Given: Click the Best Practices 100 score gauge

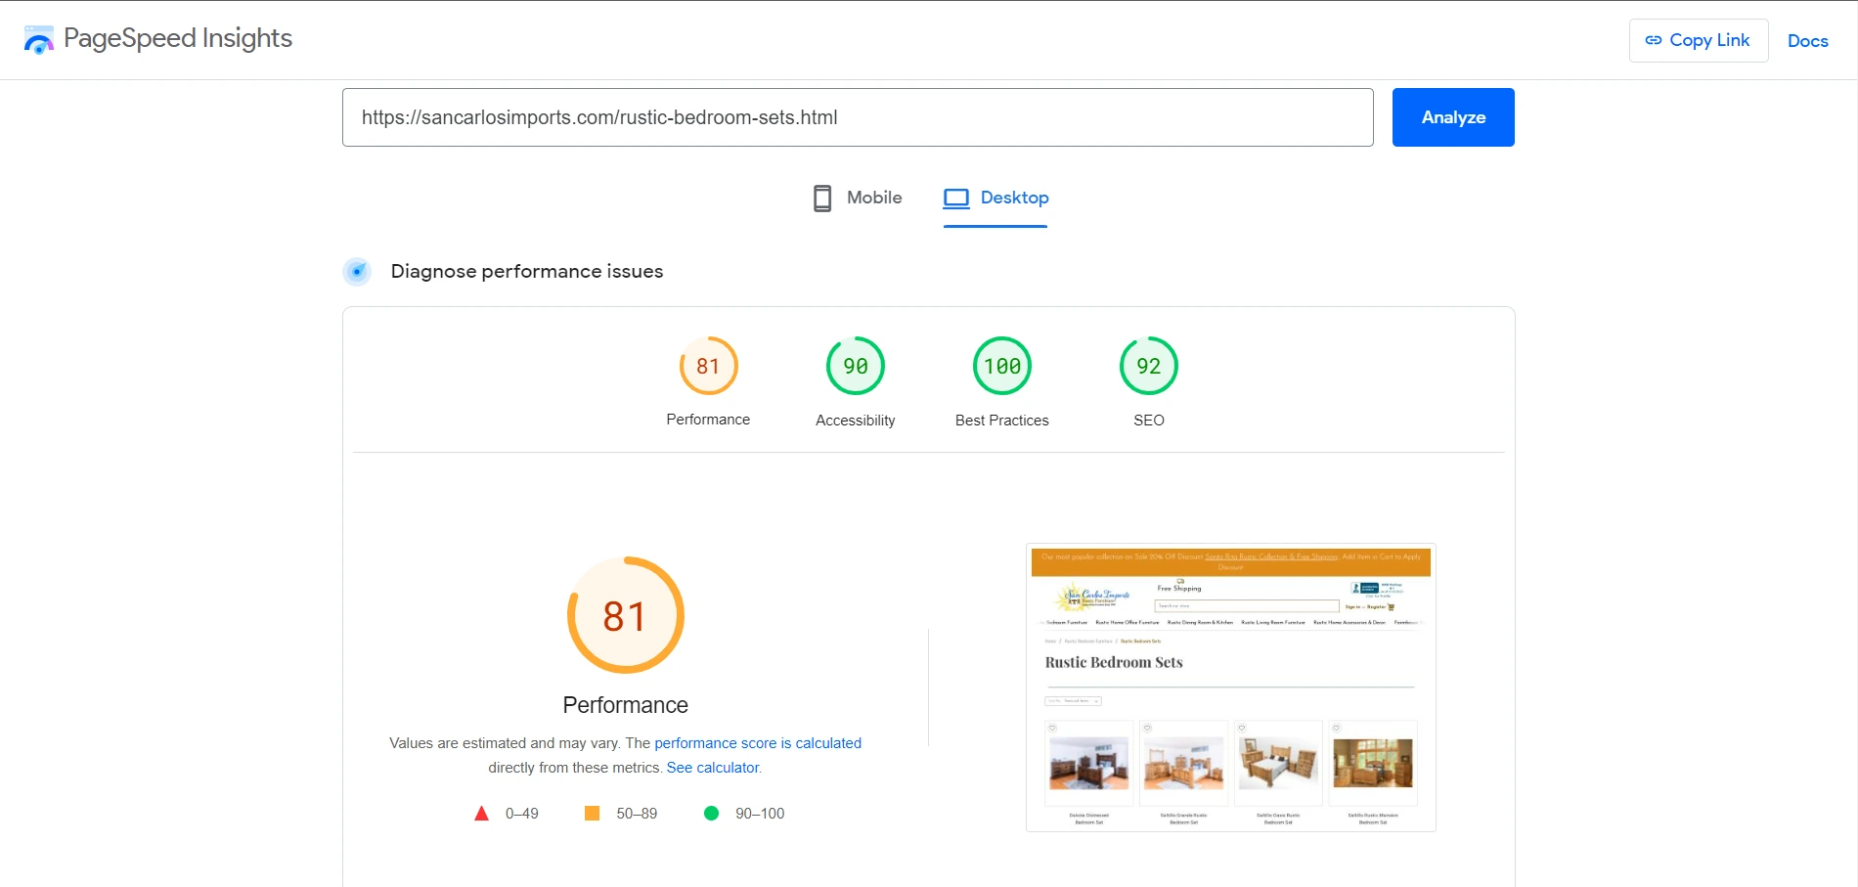Looking at the screenshot, I should pos(1002,366).
